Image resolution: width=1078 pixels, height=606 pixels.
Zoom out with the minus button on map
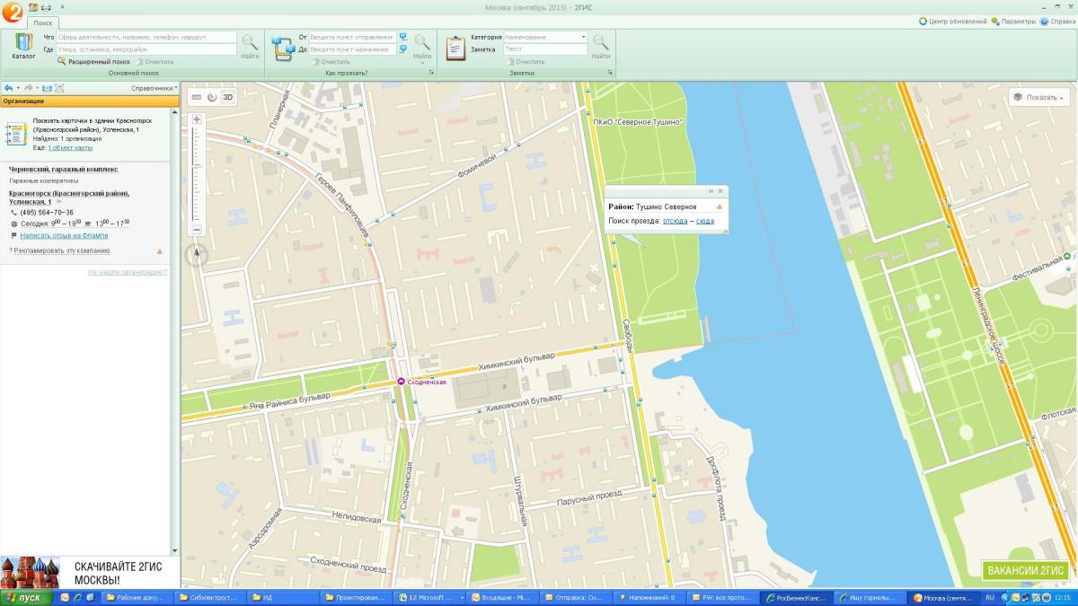[x=197, y=231]
